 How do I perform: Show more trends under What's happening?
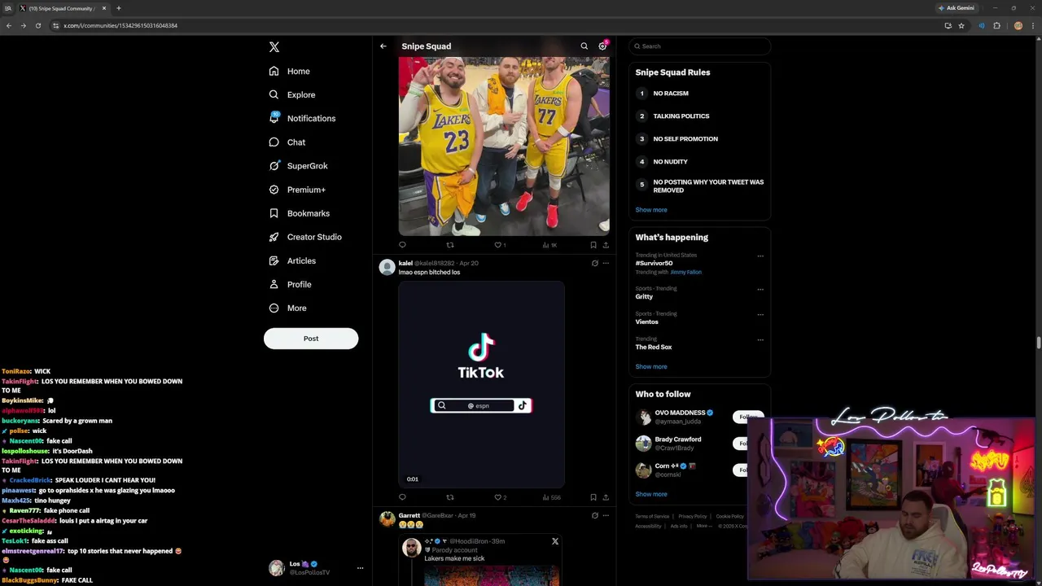point(651,367)
